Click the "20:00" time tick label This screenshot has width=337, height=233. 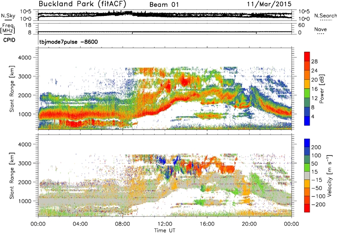pos(249,224)
